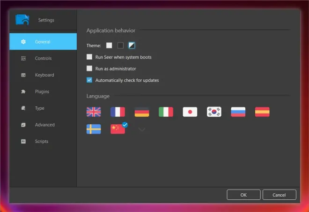The width and height of the screenshot is (309, 212).
Task: Click the Advanced checkmark icon
Action: [x=23, y=125]
